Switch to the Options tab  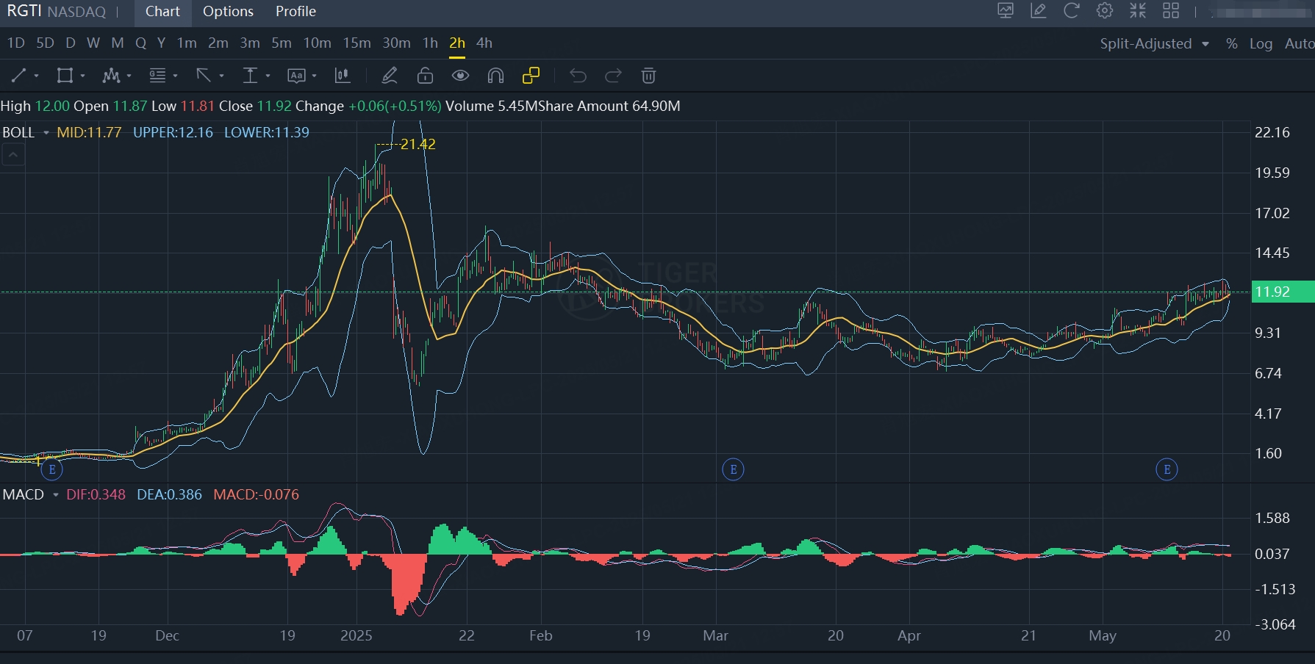(x=228, y=12)
